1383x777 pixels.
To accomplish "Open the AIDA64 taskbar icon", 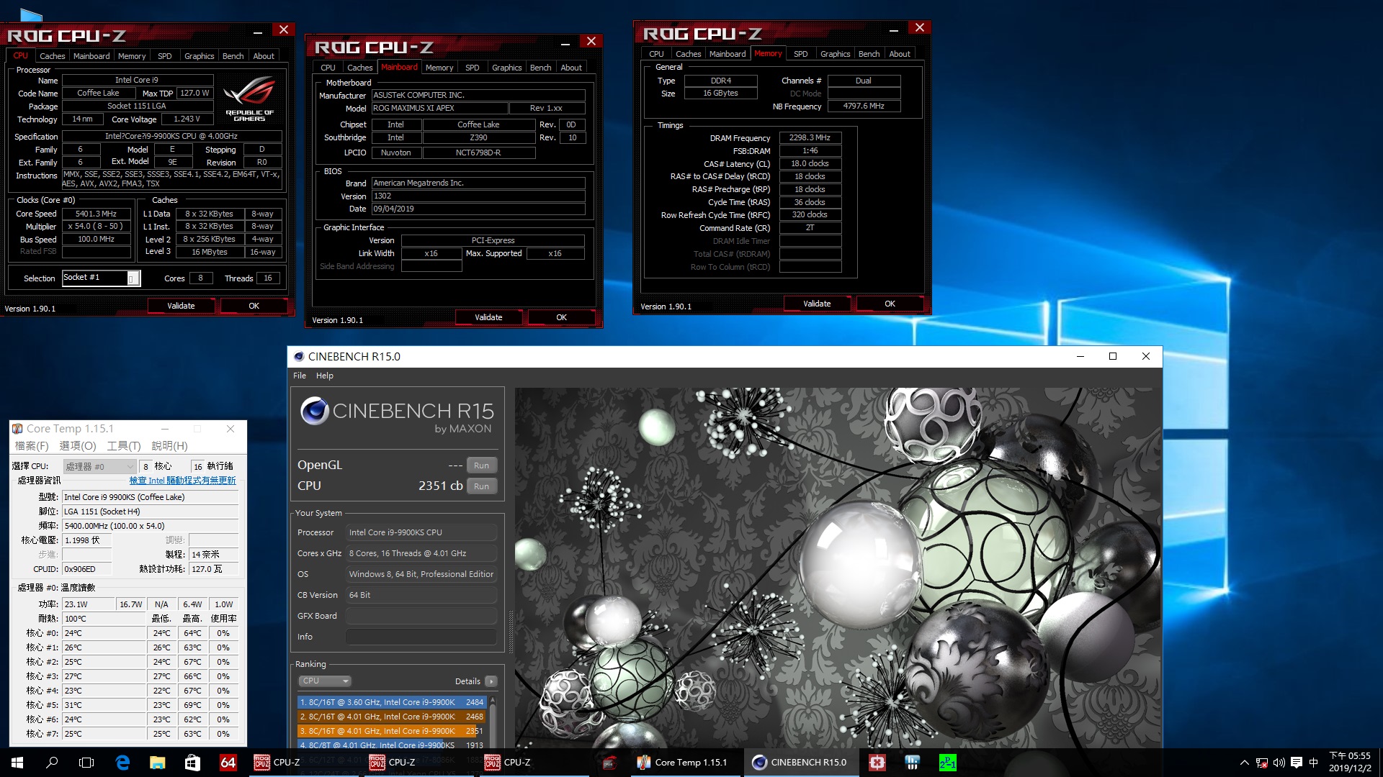I will (x=228, y=763).
